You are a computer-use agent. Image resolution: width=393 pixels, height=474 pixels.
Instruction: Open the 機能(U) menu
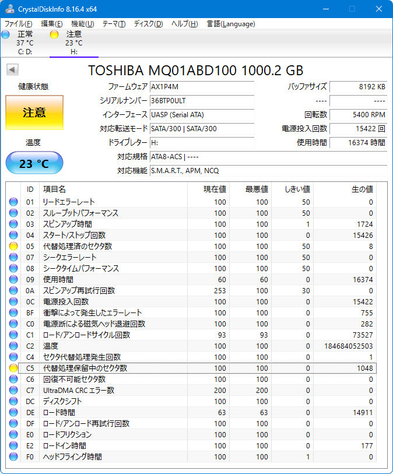83,24
